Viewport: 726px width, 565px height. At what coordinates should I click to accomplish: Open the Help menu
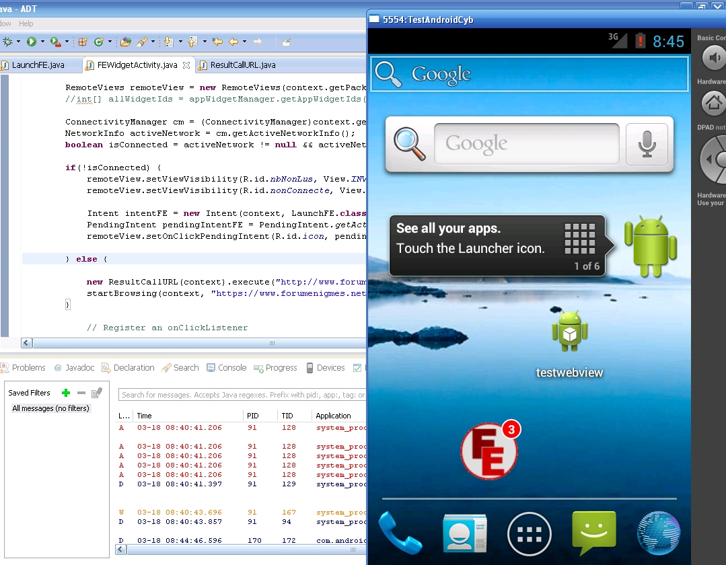click(26, 24)
